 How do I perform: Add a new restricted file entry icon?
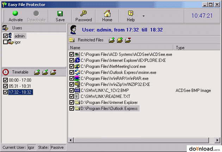tap(112, 40)
